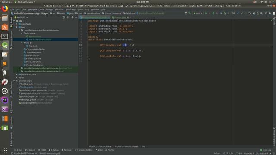The width and height of the screenshot is (276, 155).
Task: Open Show Applications grid in dock
Action: click(5, 150)
